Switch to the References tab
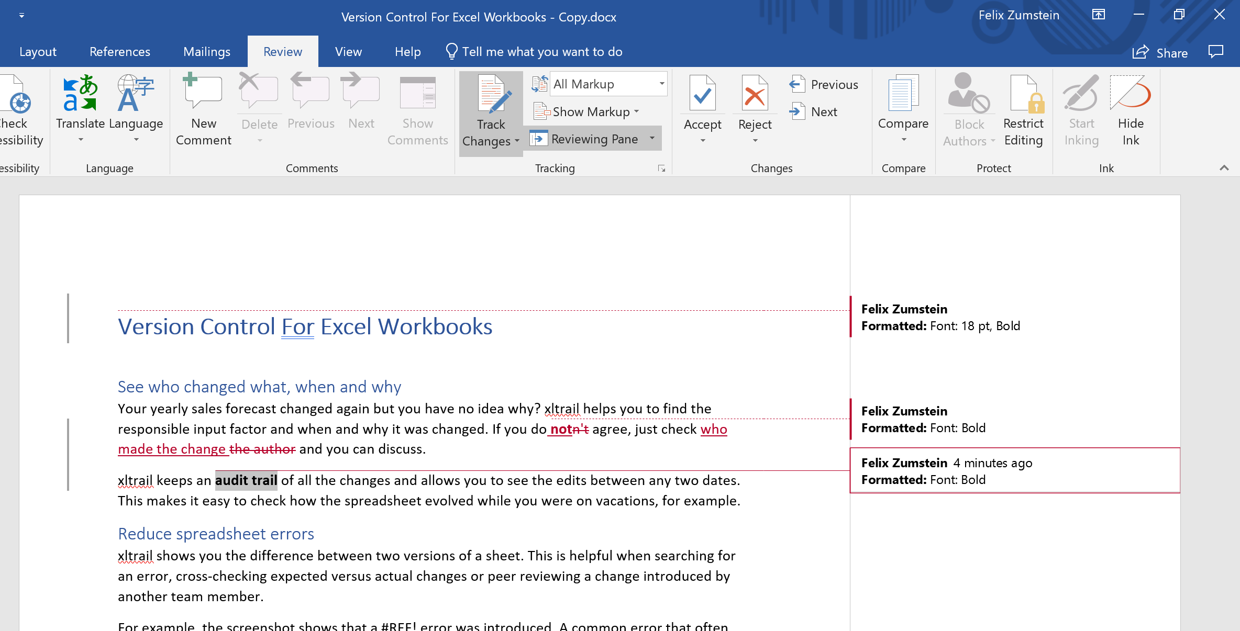 coord(119,52)
